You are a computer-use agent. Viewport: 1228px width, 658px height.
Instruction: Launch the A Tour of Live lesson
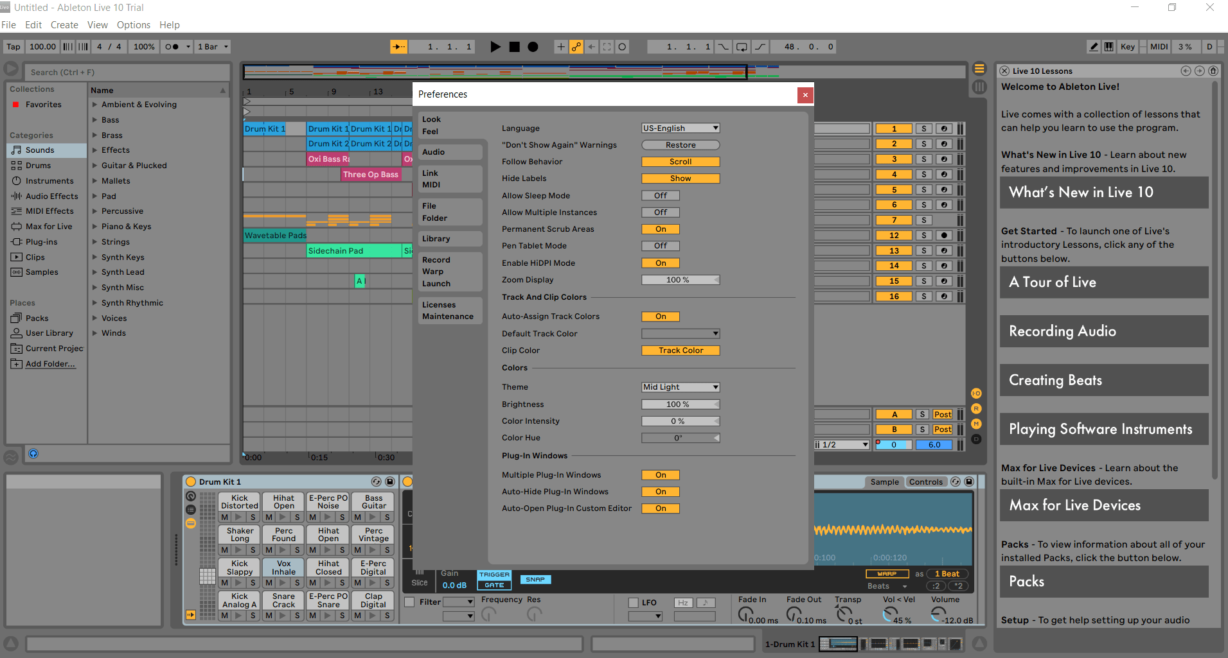tap(1103, 282)
